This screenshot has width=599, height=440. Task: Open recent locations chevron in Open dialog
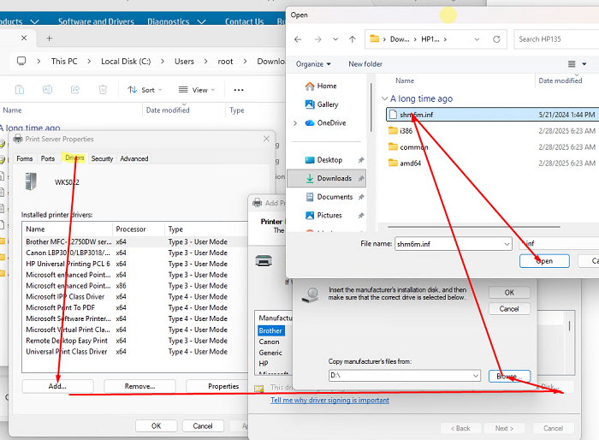tap(335, 39)
